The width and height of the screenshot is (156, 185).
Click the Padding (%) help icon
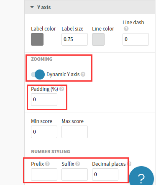click(x=61, y=89)
